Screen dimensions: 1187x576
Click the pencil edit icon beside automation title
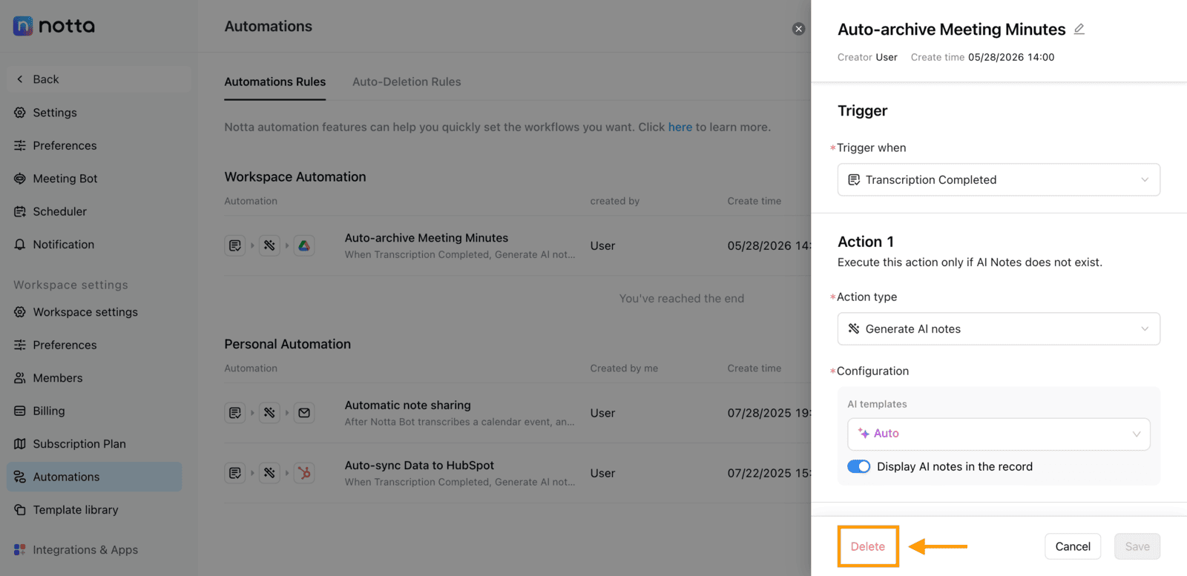[1079, 29]
